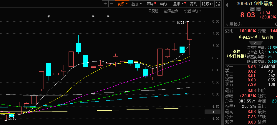The height and width of the screenshot is (125, 277).
Task: Open the 叠加 overlay dropdown
Action: coord(137,4)
